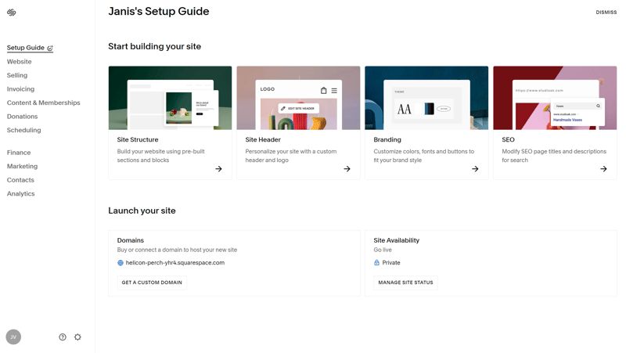This screenshot has width=626, height=353.
Task: Open the Branding card image
Action: (426, 98)
